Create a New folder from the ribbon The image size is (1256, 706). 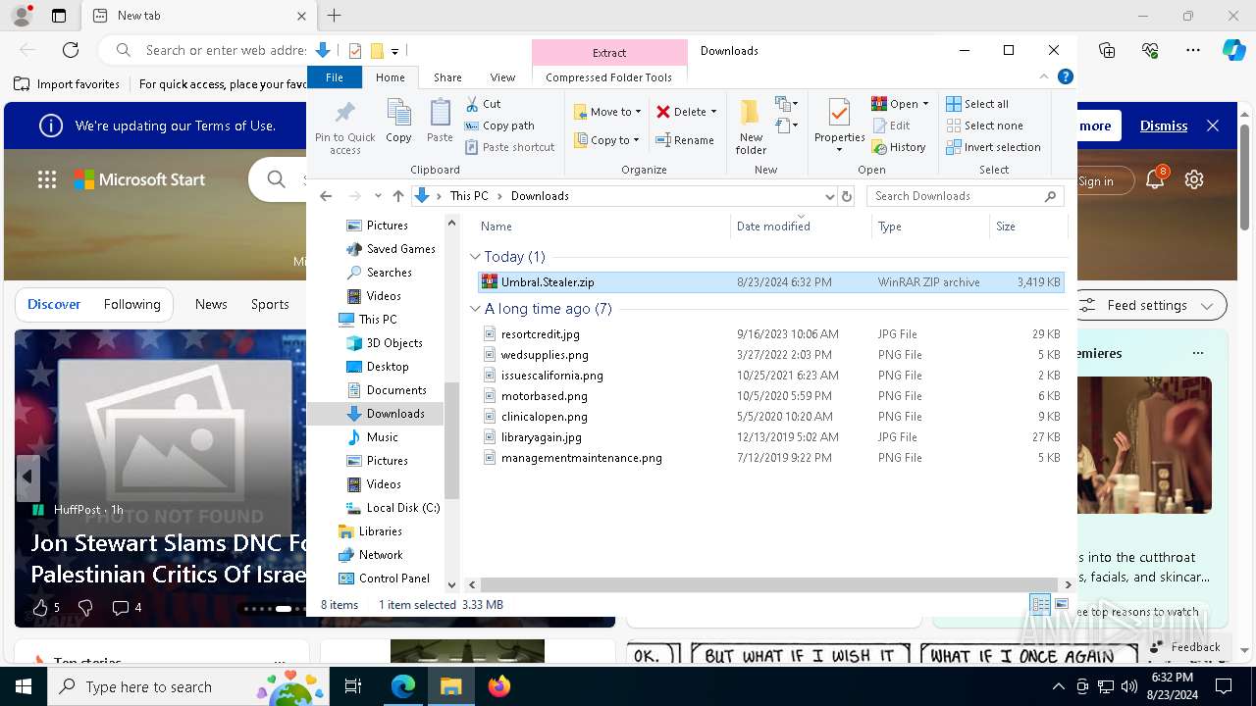[751, 126]
